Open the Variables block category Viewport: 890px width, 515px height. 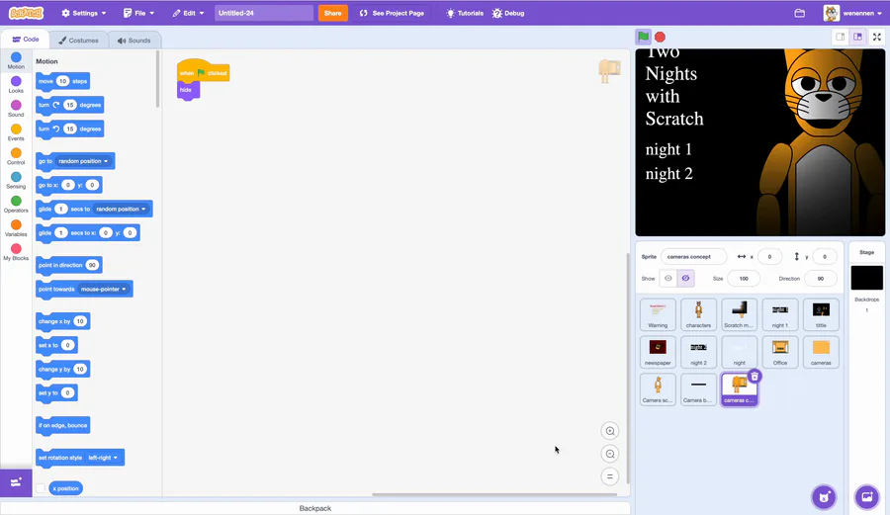coord(16,227)
